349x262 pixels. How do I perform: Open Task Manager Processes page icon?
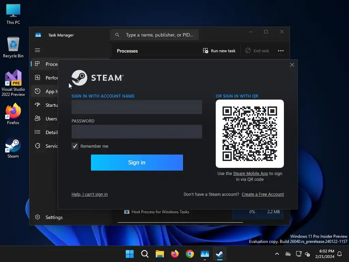point(37,64)
